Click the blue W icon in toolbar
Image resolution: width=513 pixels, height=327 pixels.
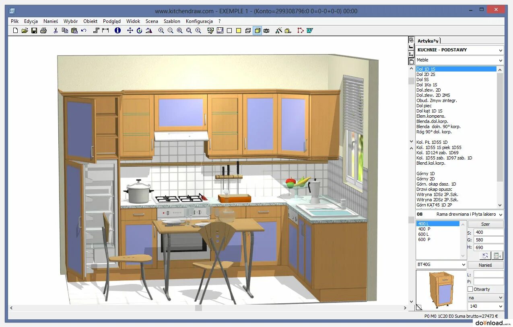(310, 31)
